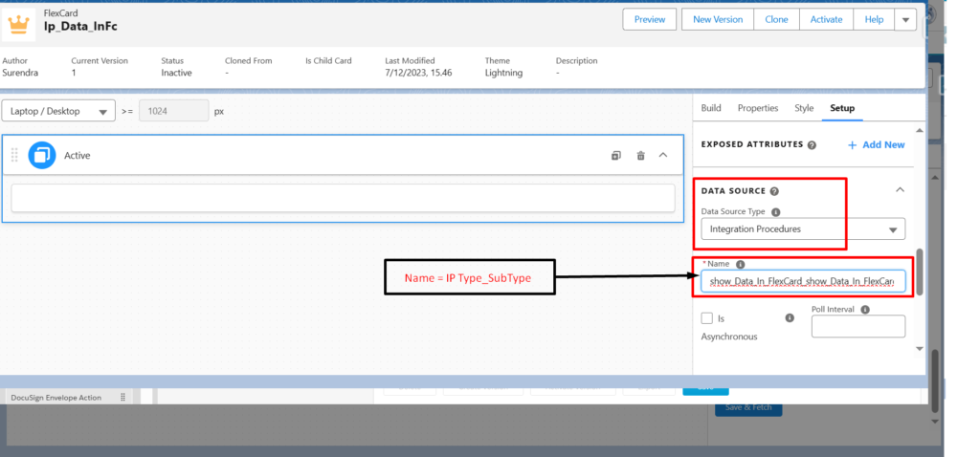Show Poll Interval info tooltip
The image size is (980, 457).
point(865,310)
